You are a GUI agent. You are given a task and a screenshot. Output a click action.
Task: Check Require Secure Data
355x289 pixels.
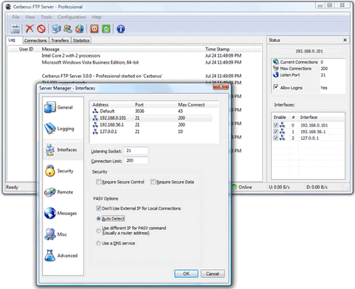tap(153, 182)
